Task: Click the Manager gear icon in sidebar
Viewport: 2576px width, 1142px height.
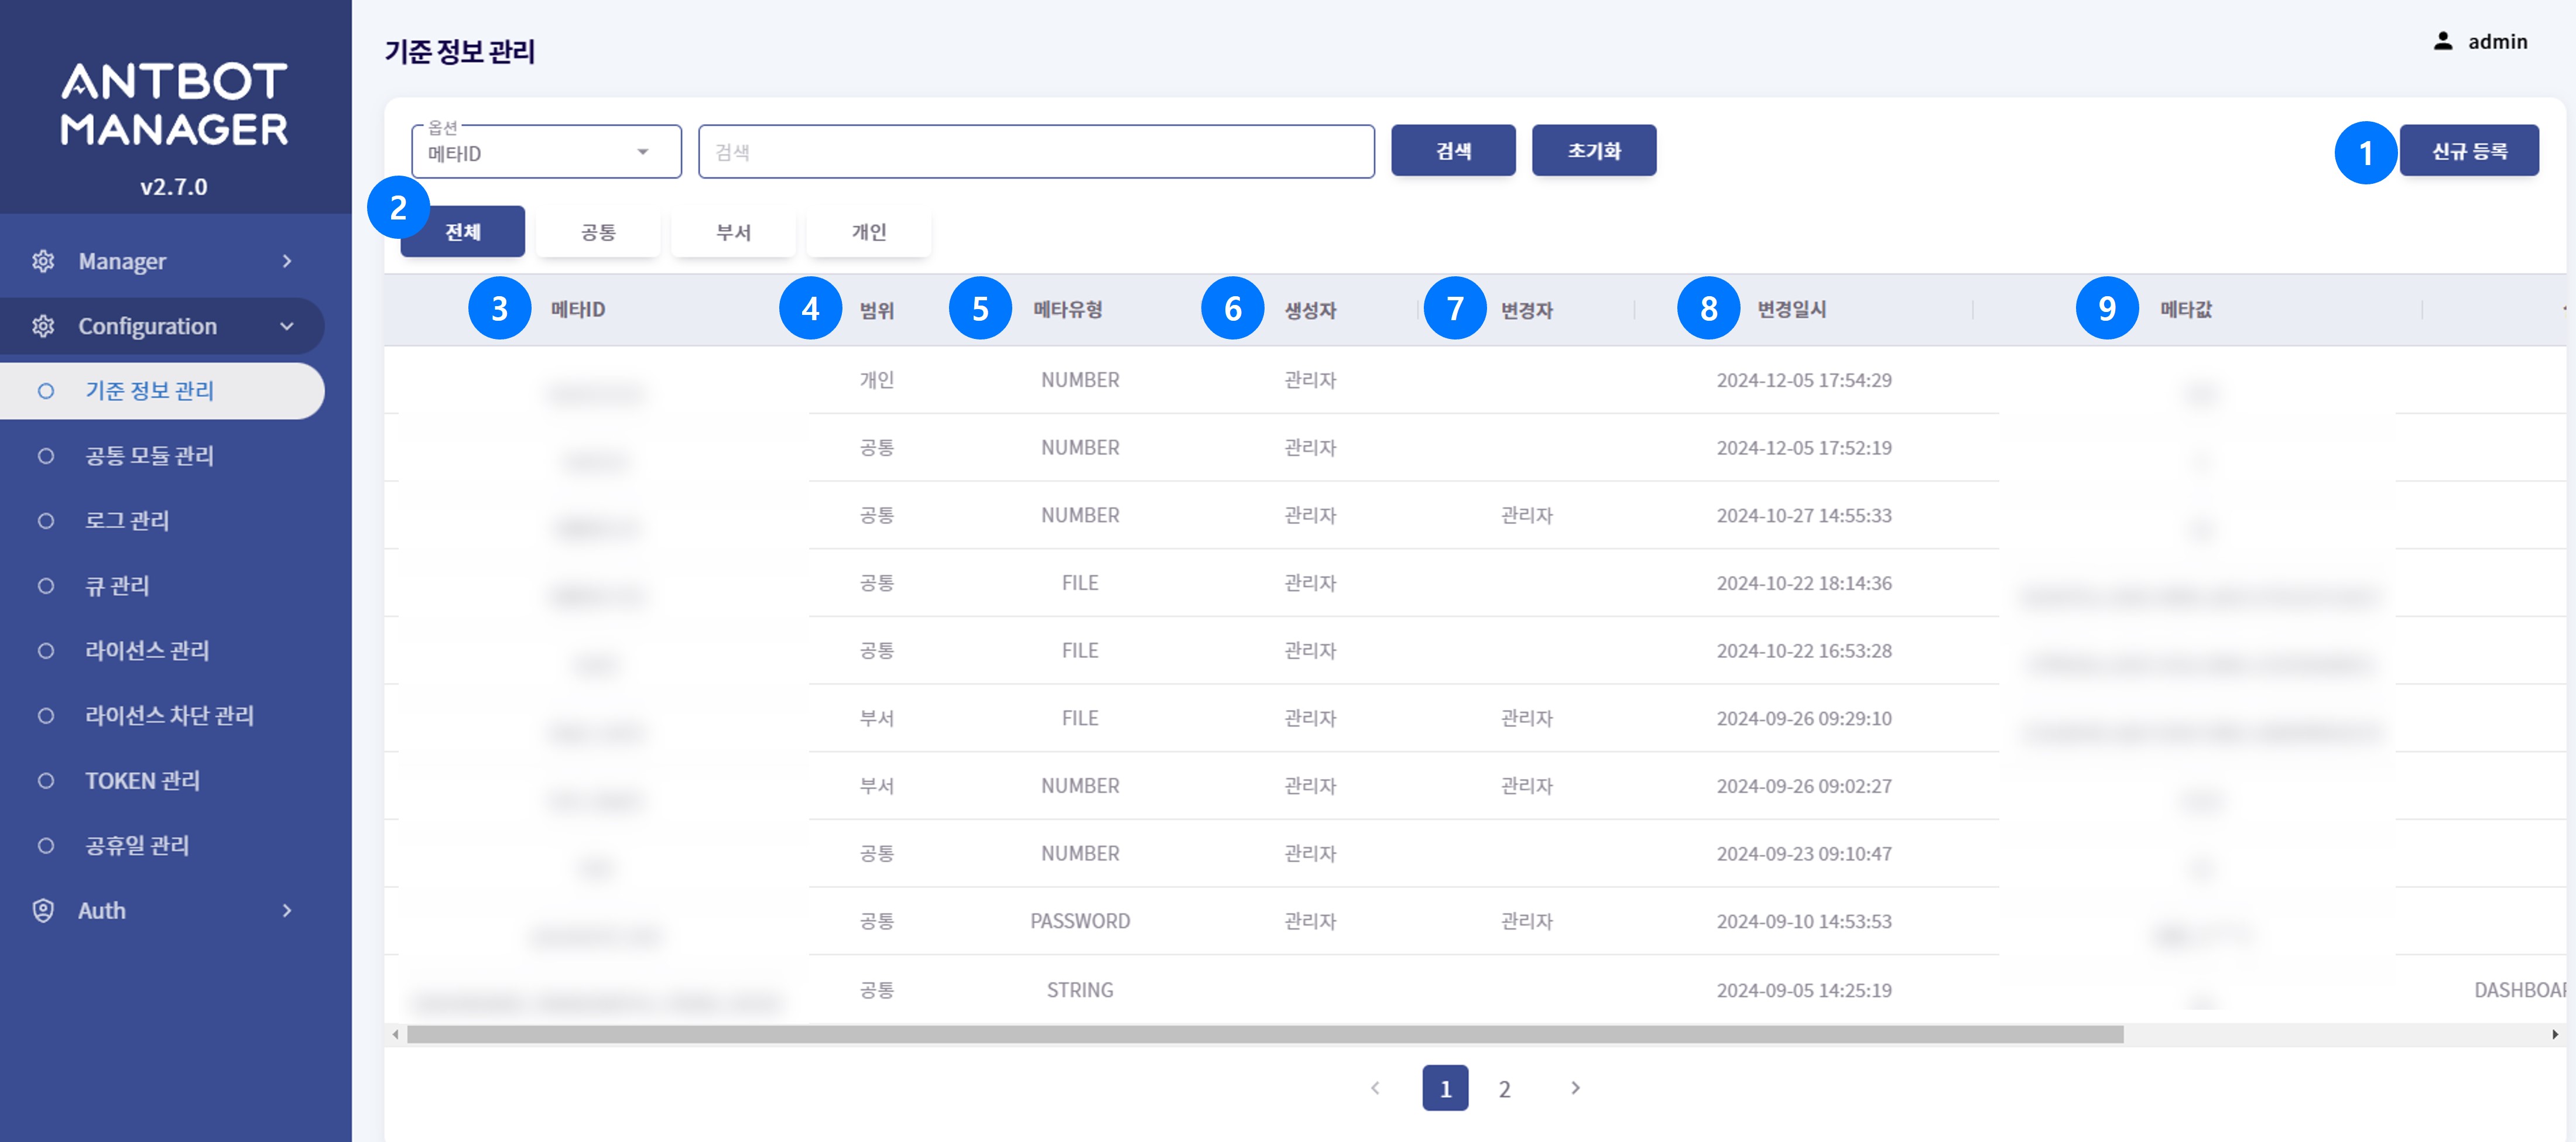Action: click(43, 261)
